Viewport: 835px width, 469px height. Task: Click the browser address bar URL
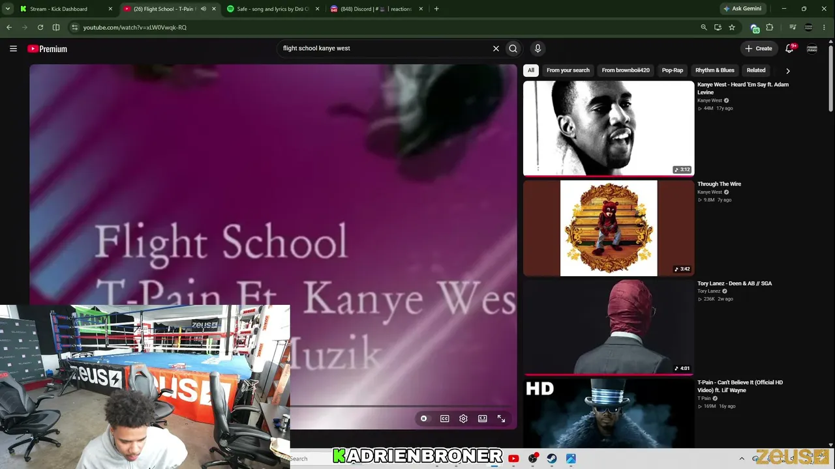tap(135, 27)
